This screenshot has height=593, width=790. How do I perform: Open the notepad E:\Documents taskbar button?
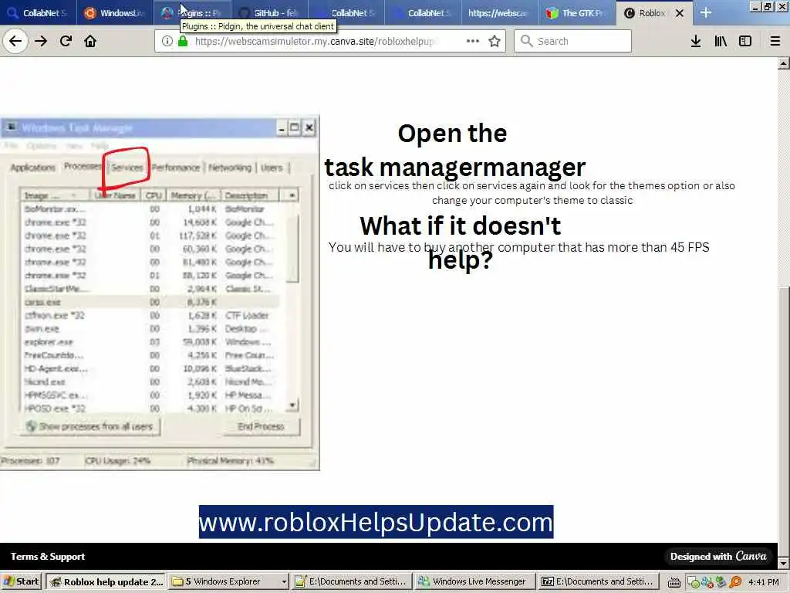click(352, 581)
